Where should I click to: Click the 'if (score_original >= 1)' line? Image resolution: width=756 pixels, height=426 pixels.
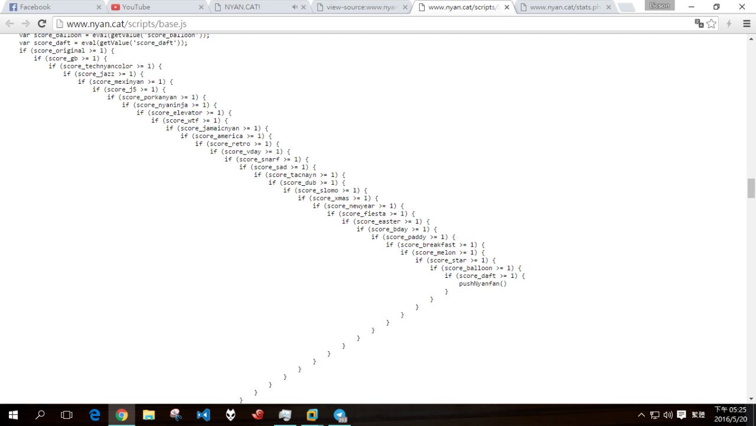pos(67,50)
